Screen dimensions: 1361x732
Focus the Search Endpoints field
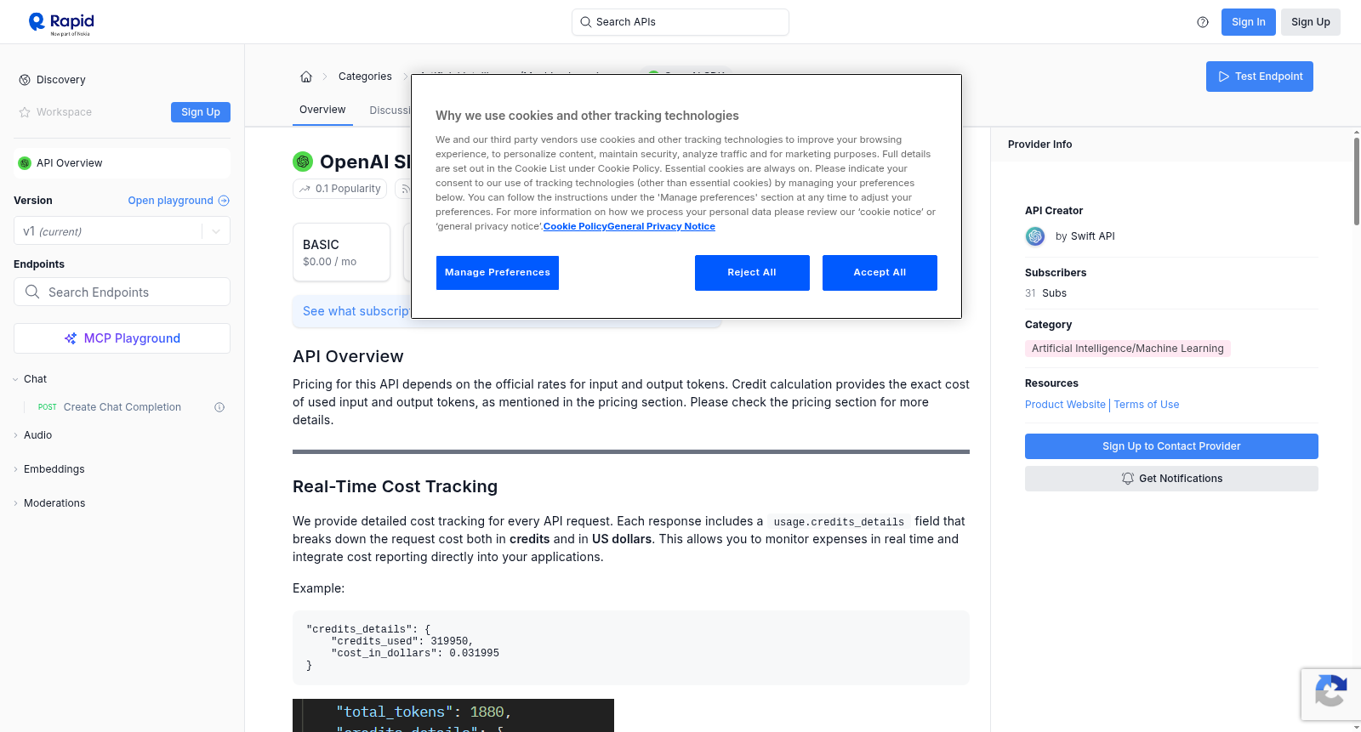[122, 292]
